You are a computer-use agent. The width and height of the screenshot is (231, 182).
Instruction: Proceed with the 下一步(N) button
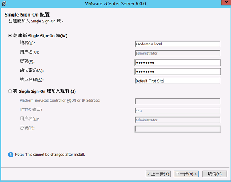[x=186, y=174]
